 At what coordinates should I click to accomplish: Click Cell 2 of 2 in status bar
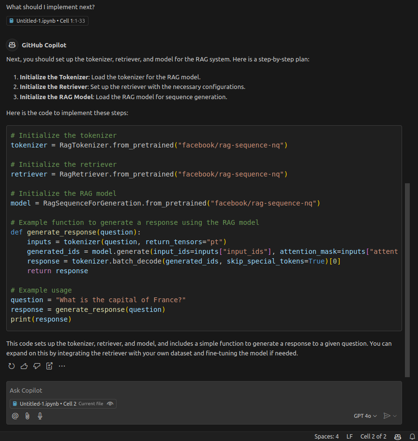coord(373,437)
